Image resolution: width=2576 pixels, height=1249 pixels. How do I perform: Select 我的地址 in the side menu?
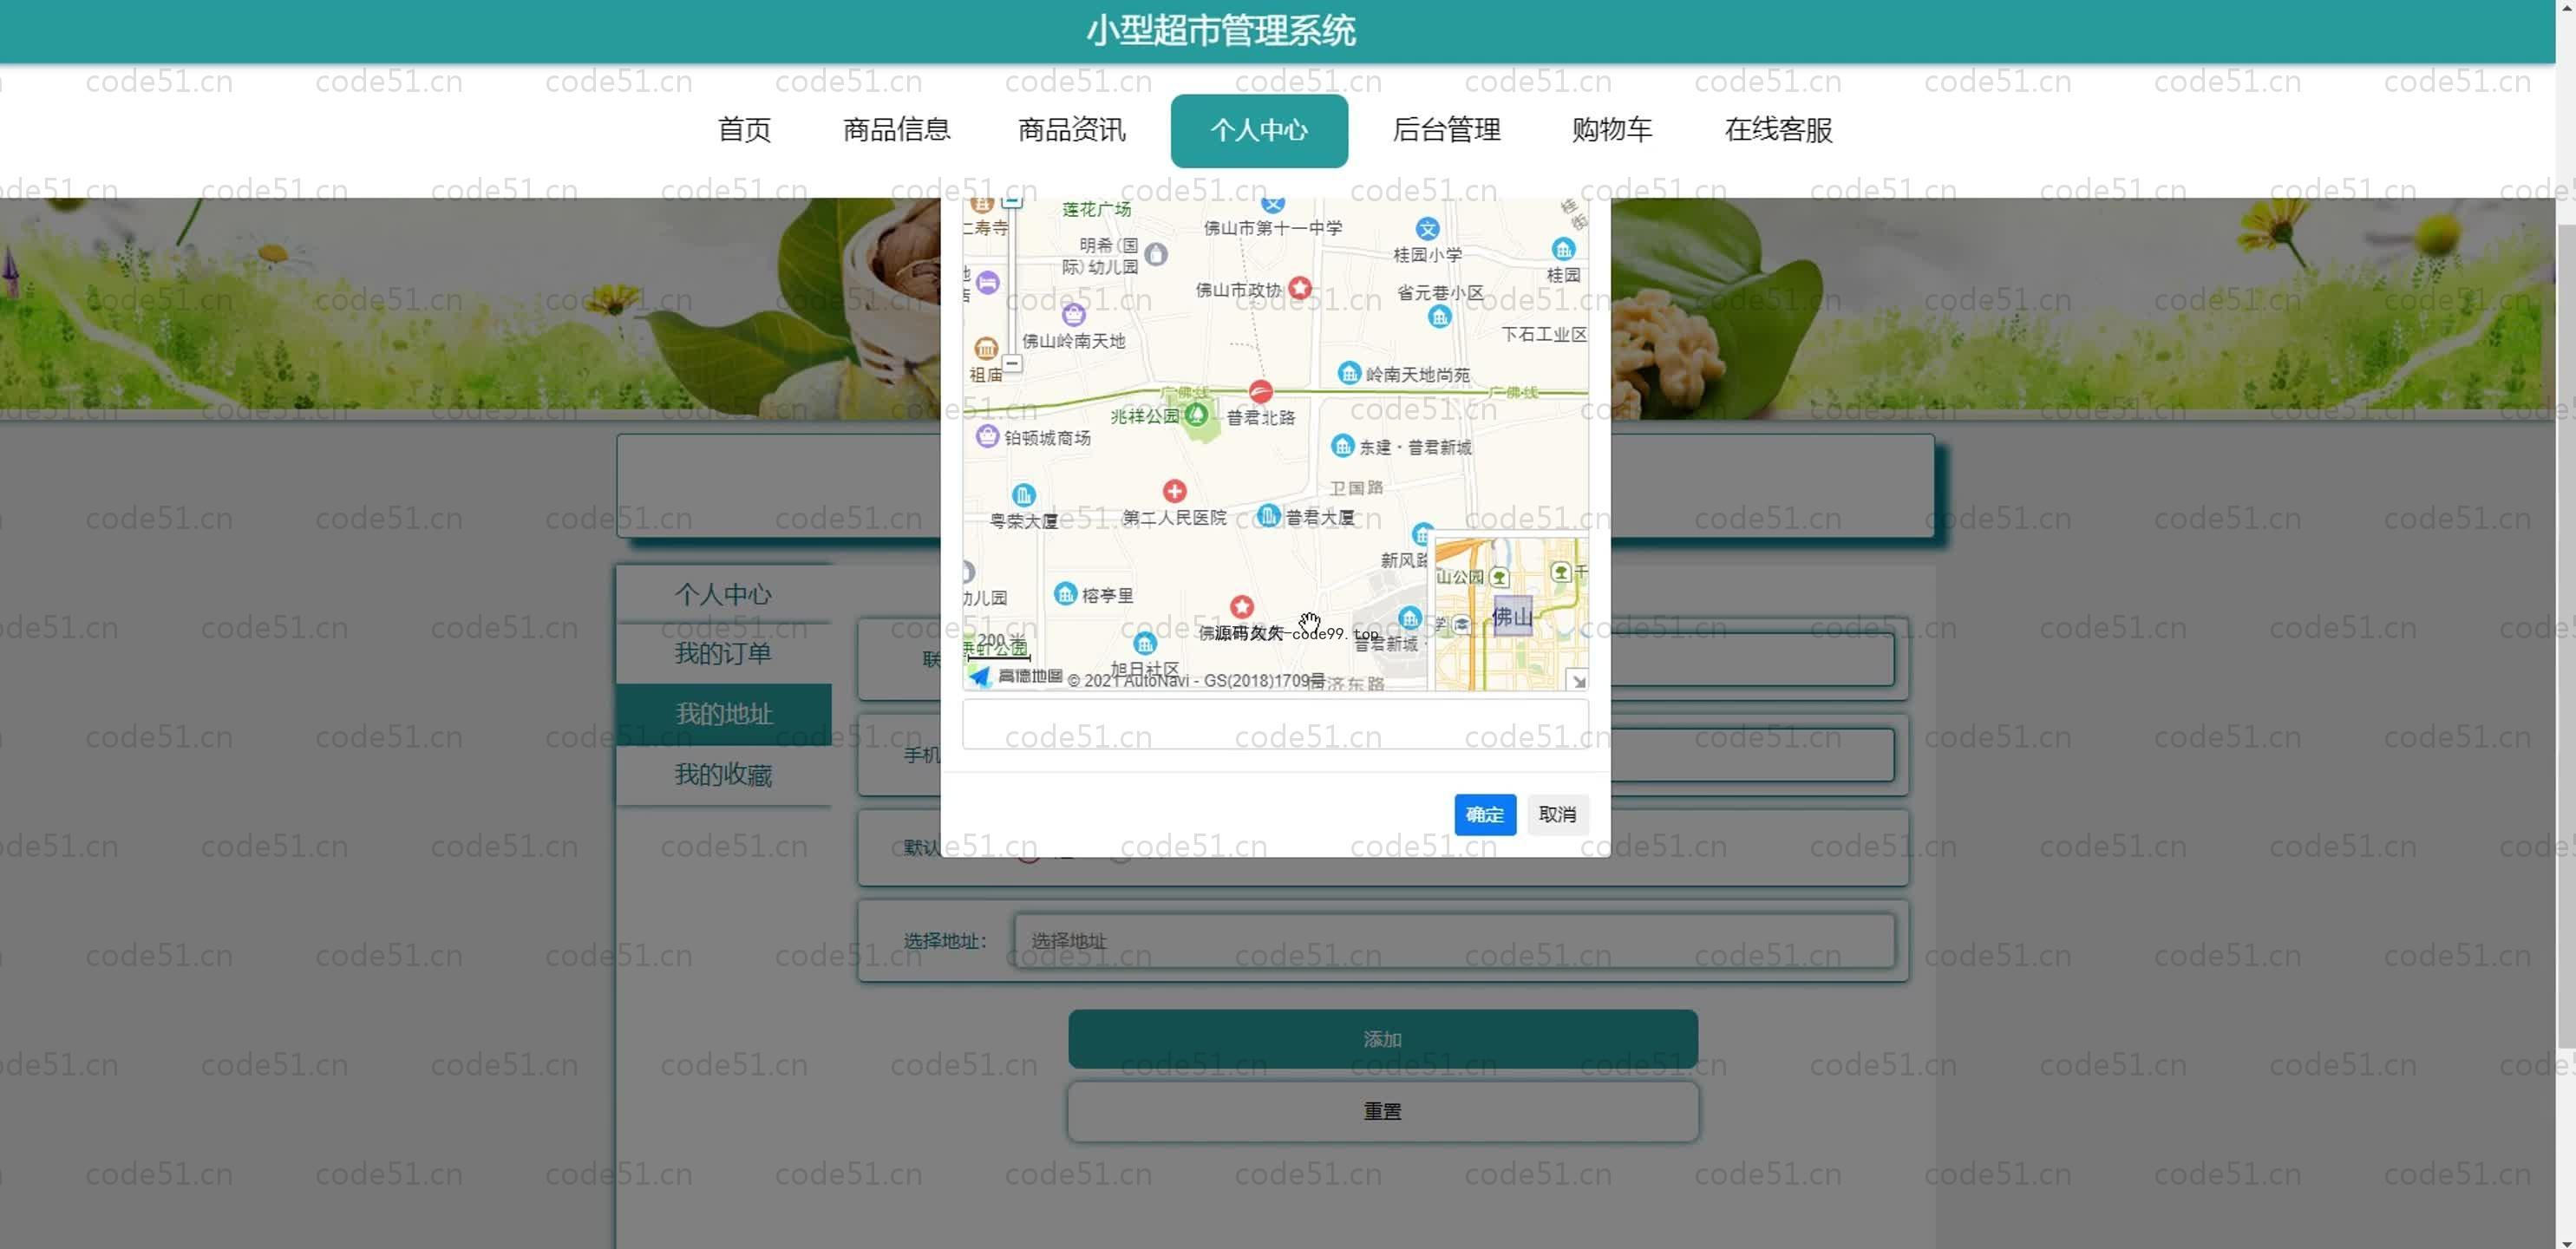tap(723, 714)
